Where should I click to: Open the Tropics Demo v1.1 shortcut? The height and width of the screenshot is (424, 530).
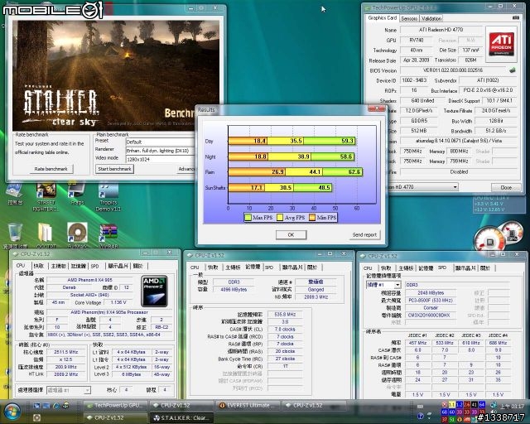[x=108, y=196]
